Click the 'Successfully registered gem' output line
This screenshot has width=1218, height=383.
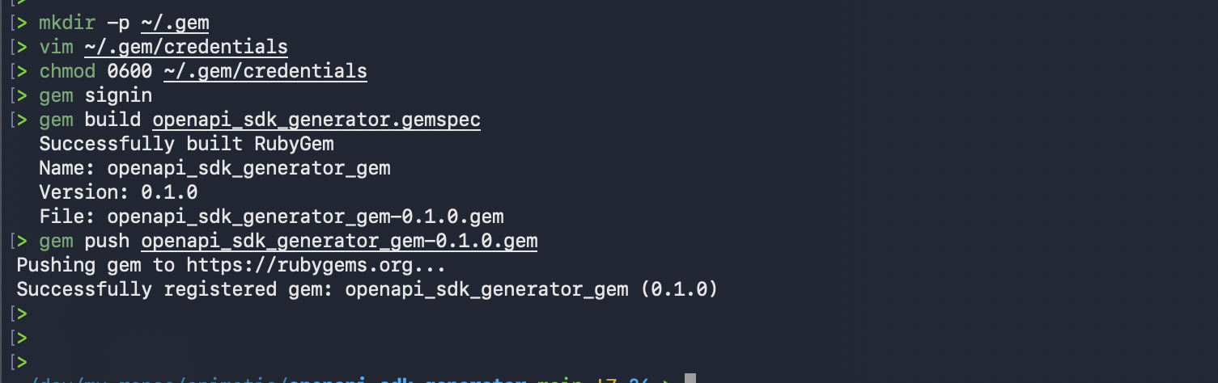pos(367,289)
